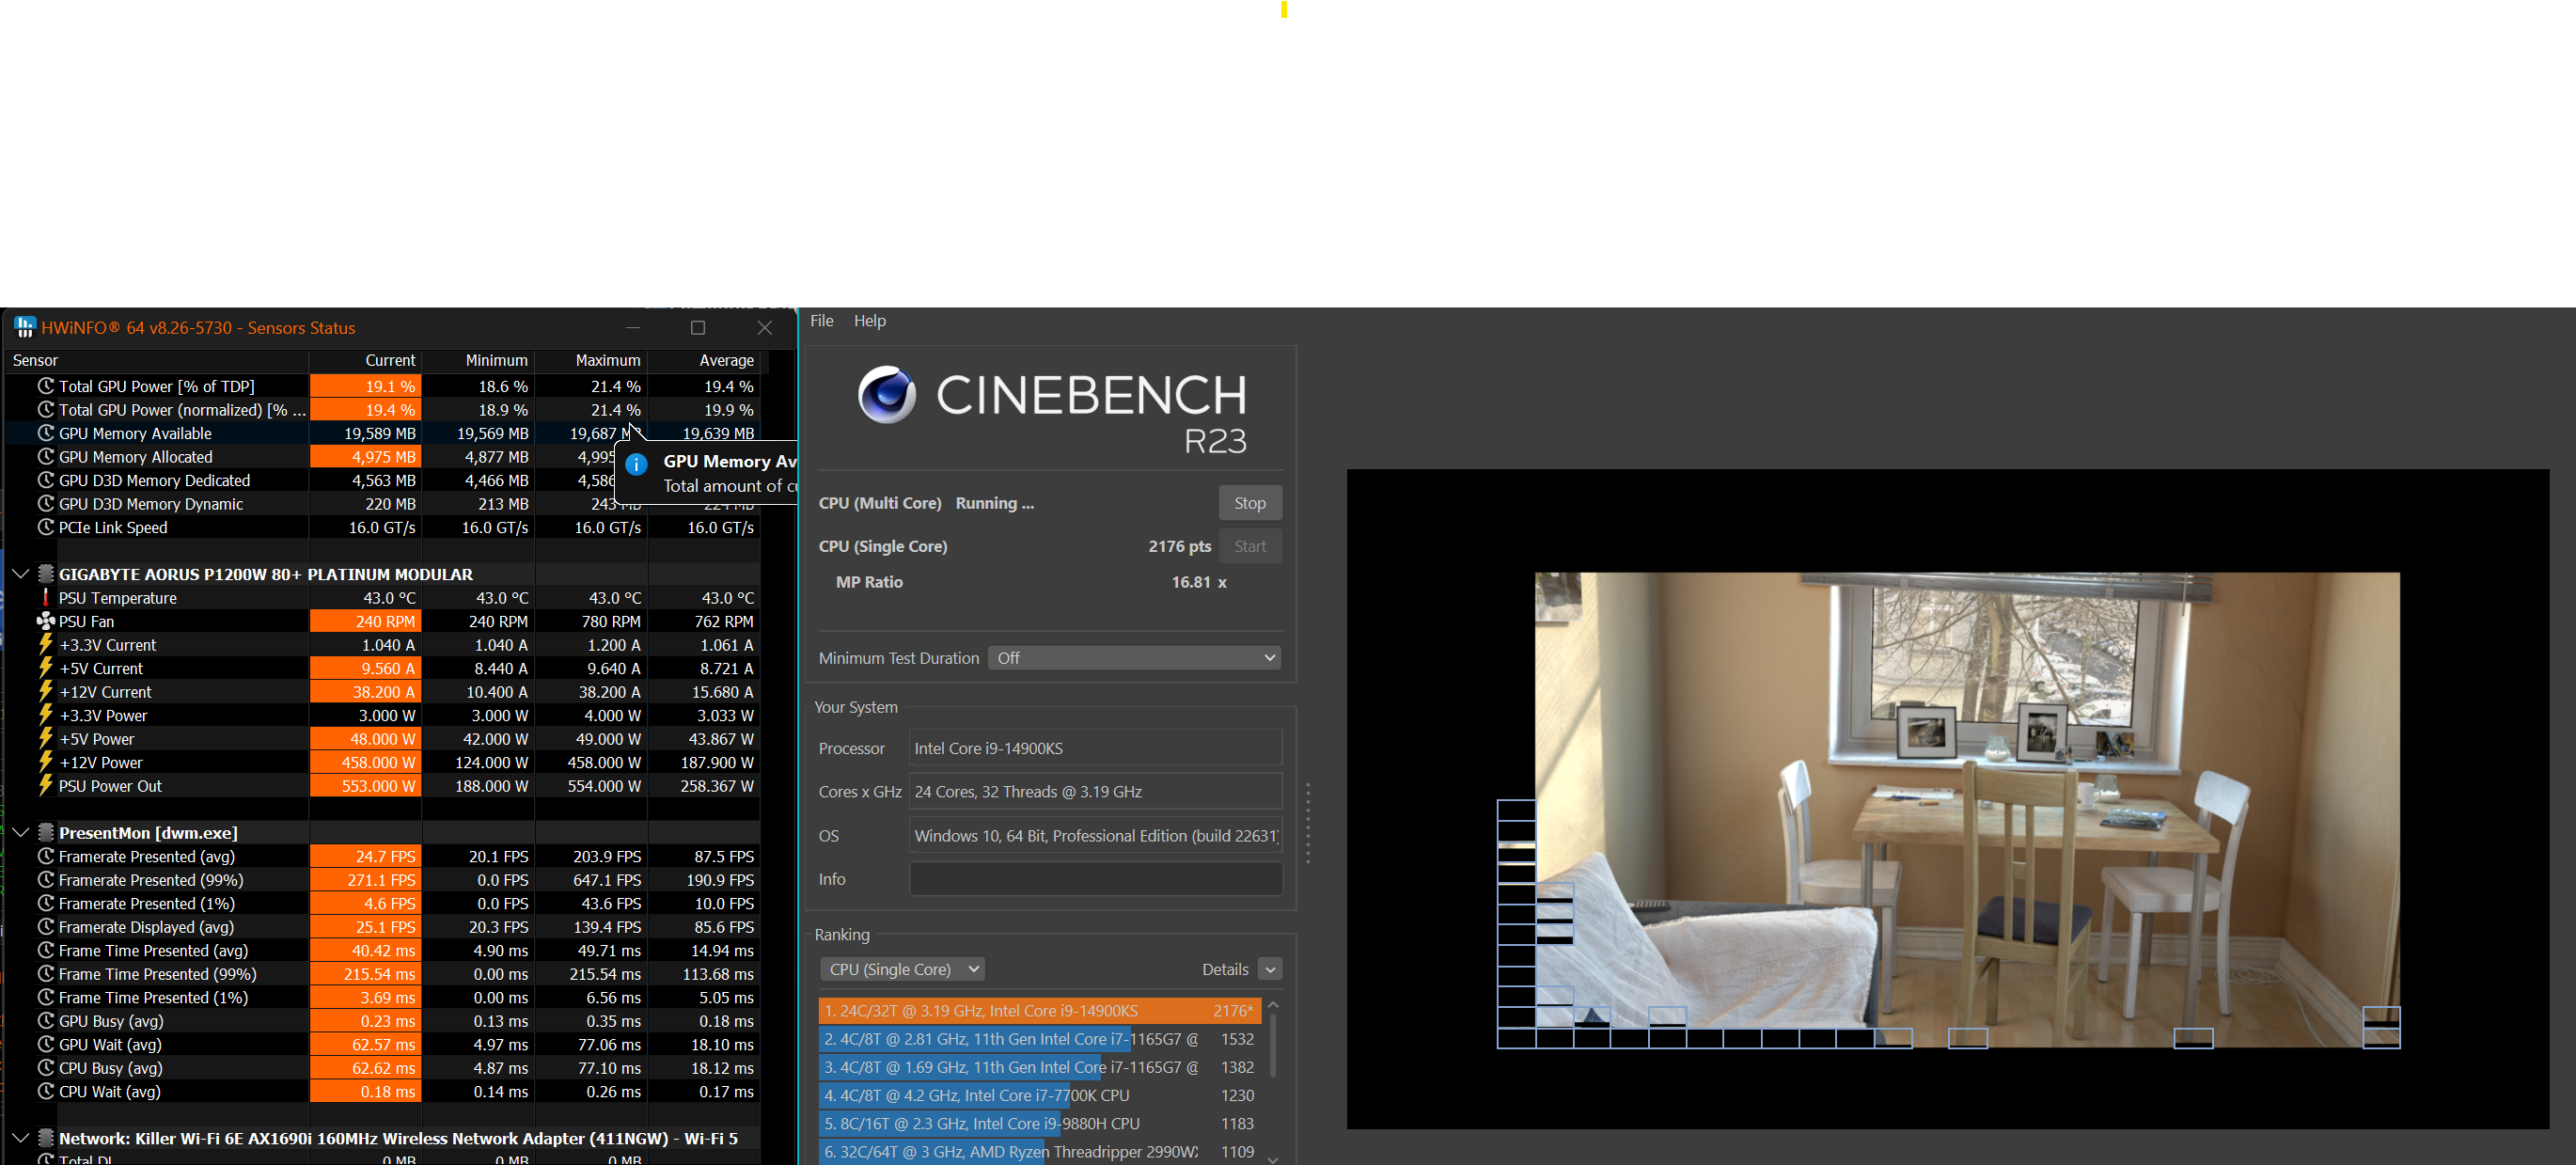The width and height of the screenshot is (2576, 1165).
Task: Click the clock icon beside GPU Memory Available
Action: [45, 433]
